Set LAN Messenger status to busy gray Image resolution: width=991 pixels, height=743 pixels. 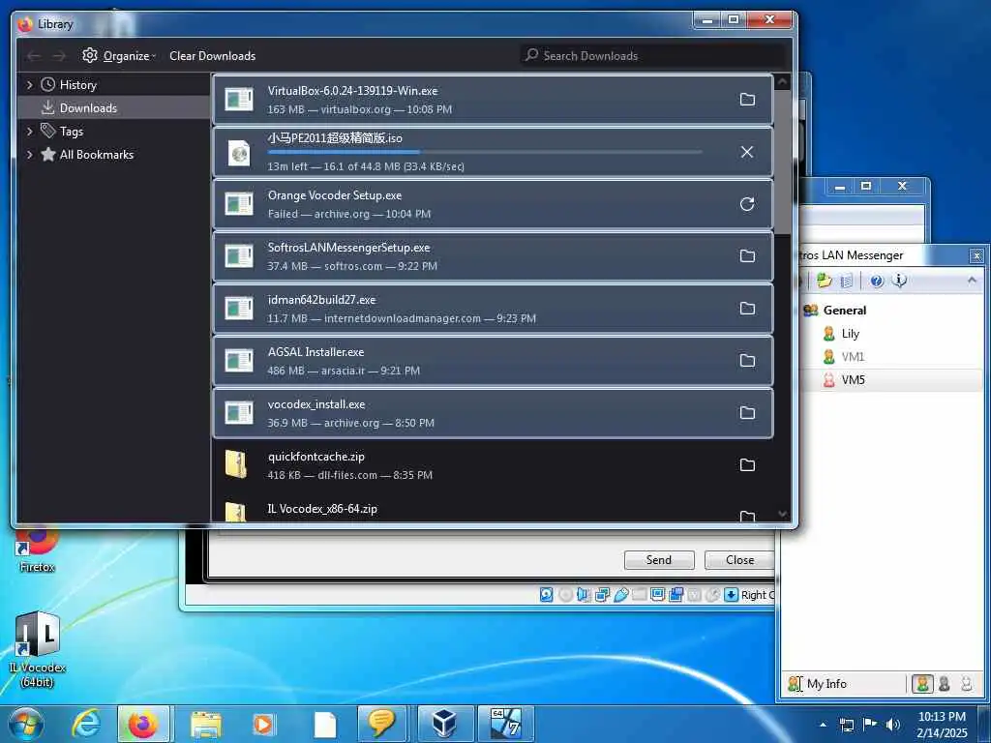click(x=945, y=684)
